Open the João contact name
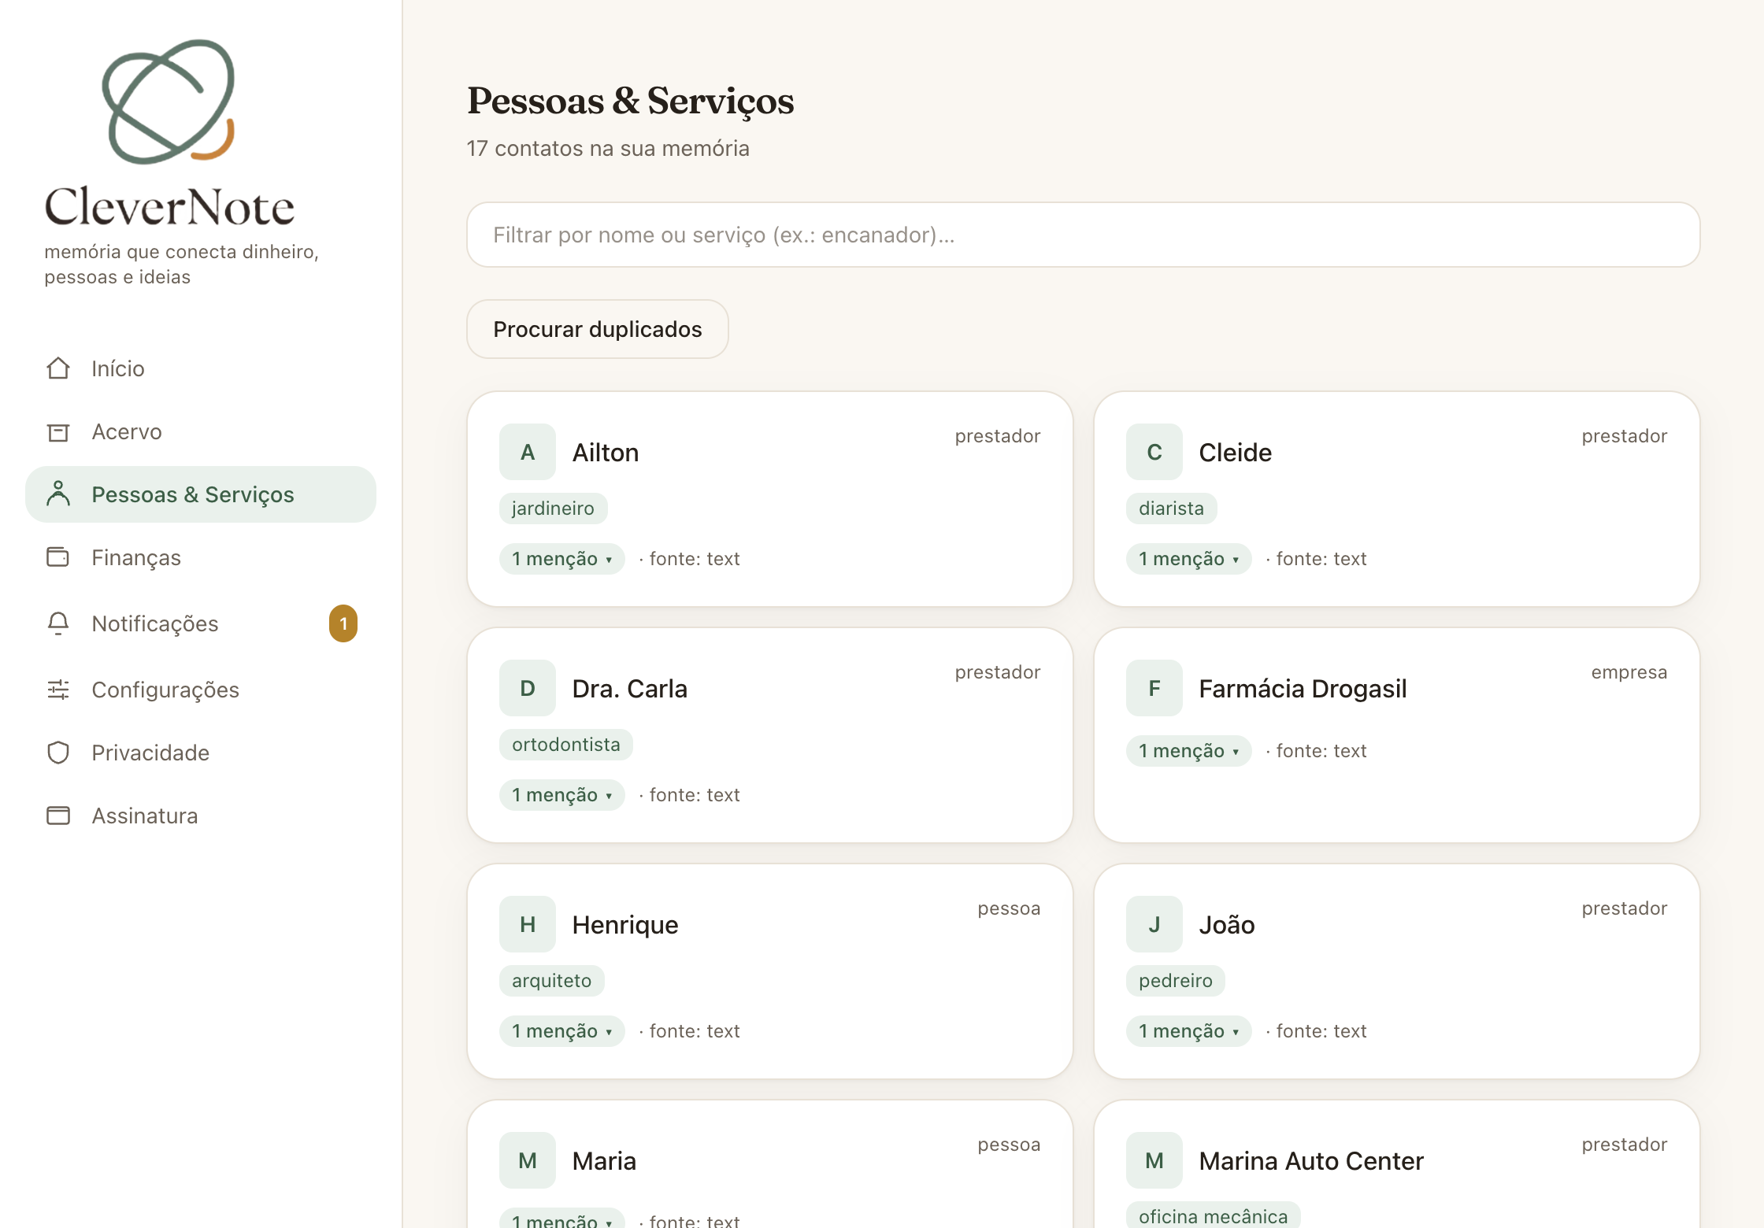Viewport: 1764px width, 1228px height. tap(1227, 925)
